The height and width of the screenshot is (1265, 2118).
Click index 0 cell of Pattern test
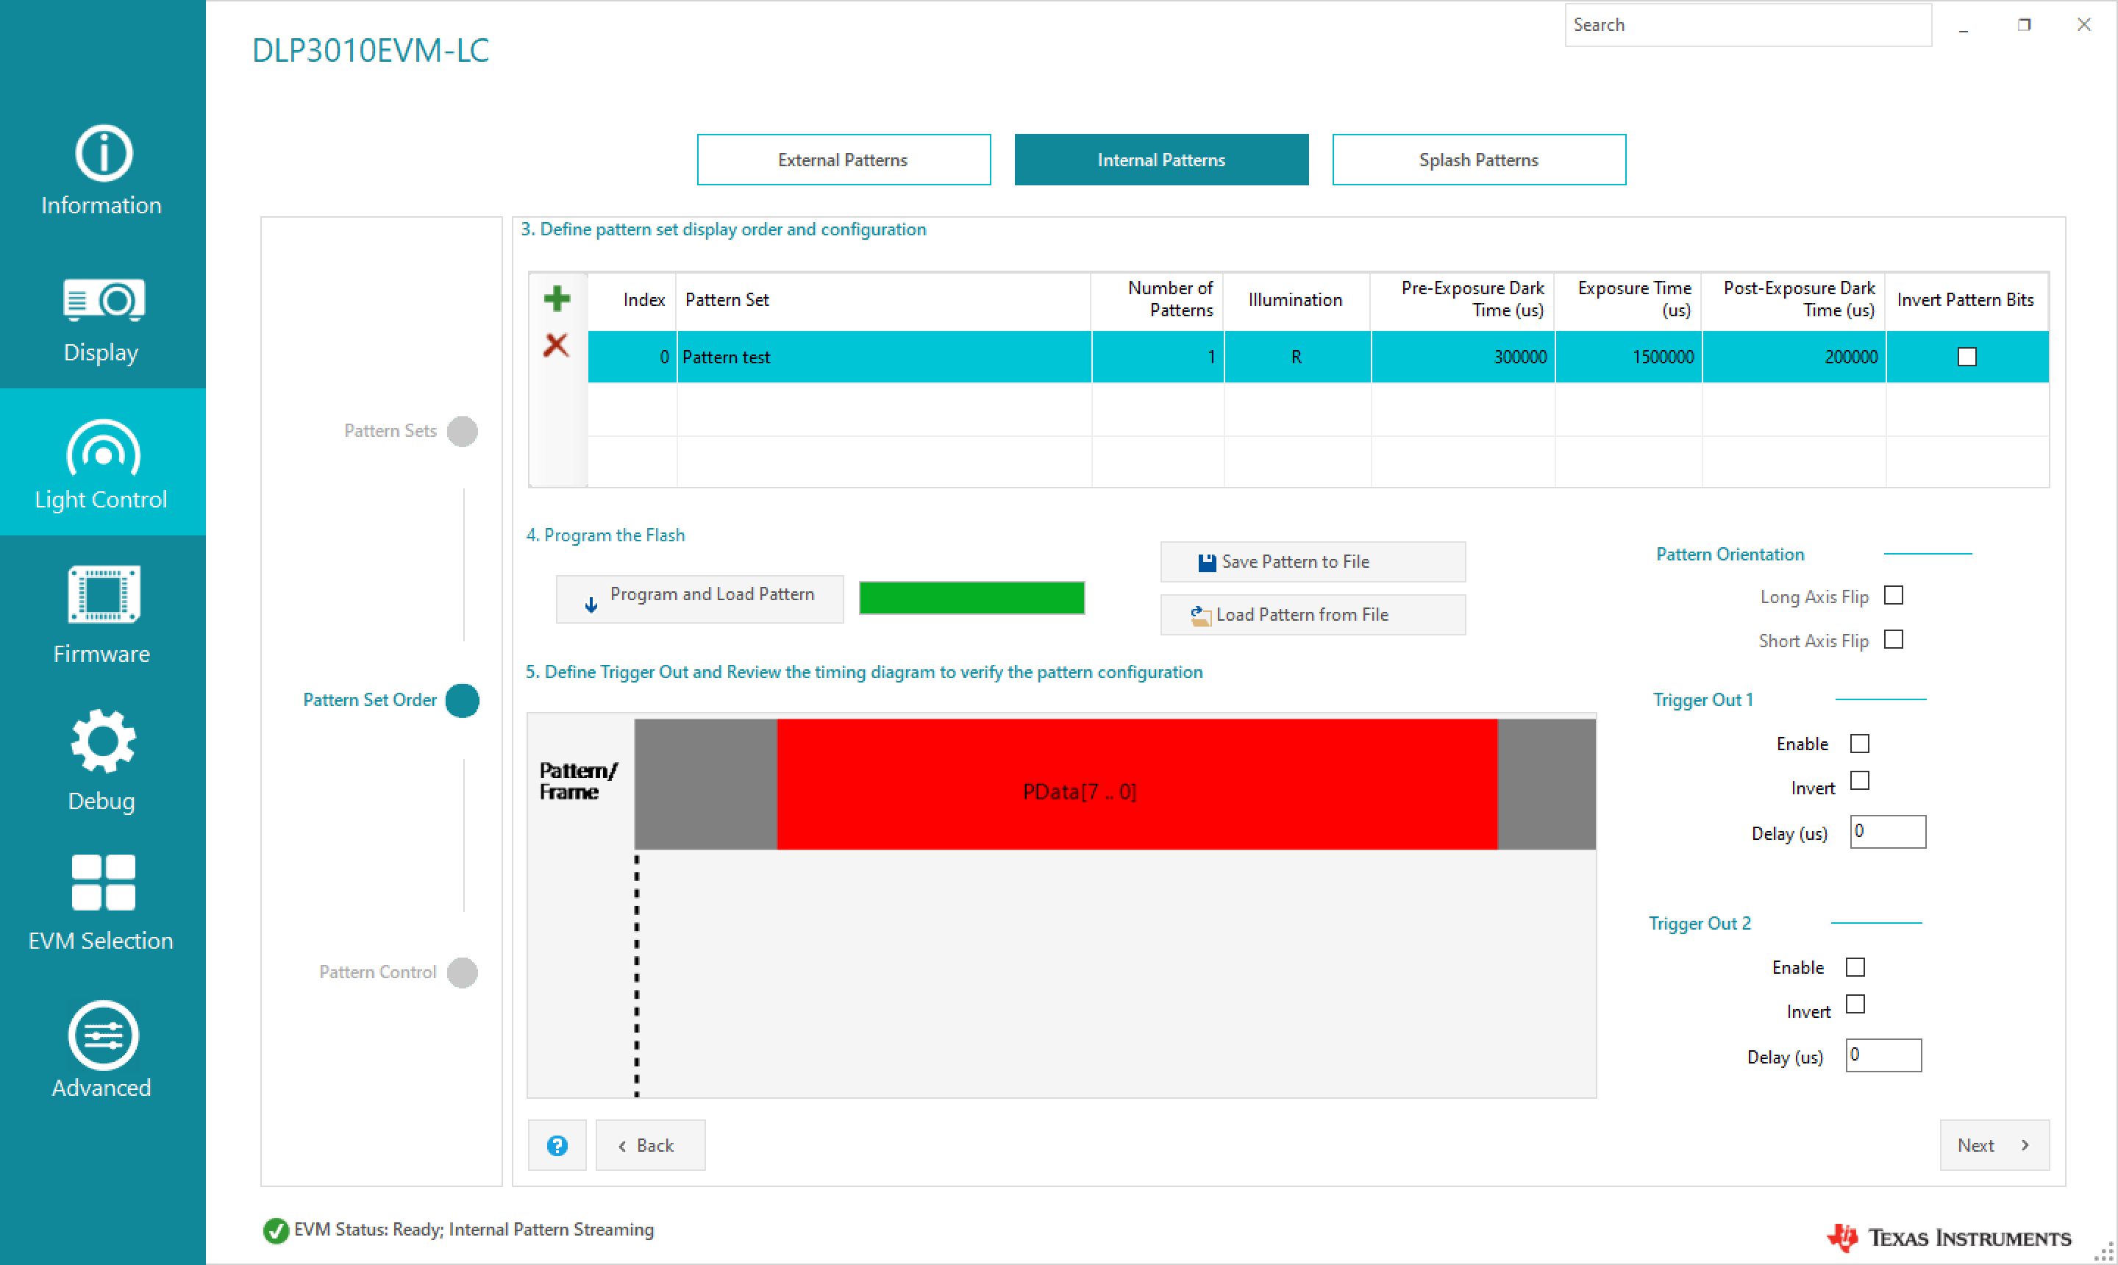coord(632,357)
